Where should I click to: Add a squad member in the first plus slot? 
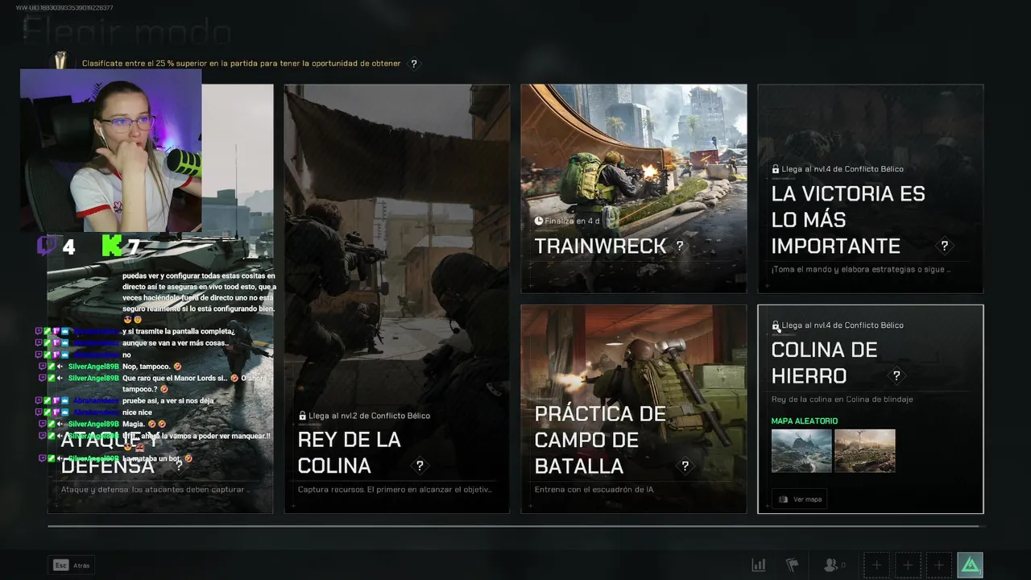point(877,565)
